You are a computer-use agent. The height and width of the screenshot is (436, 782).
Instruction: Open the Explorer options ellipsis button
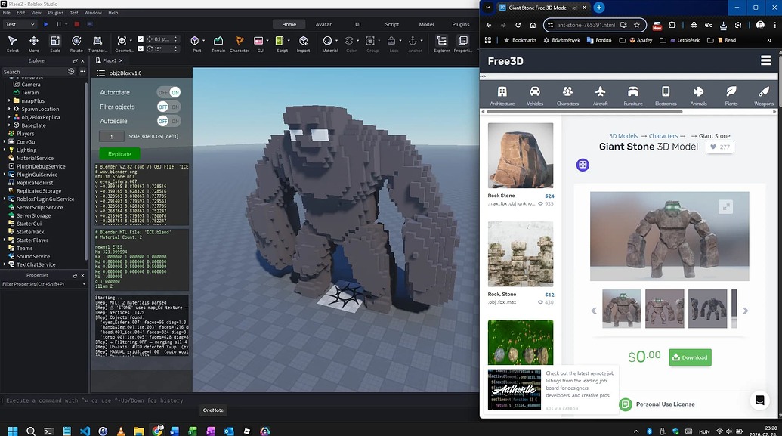[x=82, y=71]
